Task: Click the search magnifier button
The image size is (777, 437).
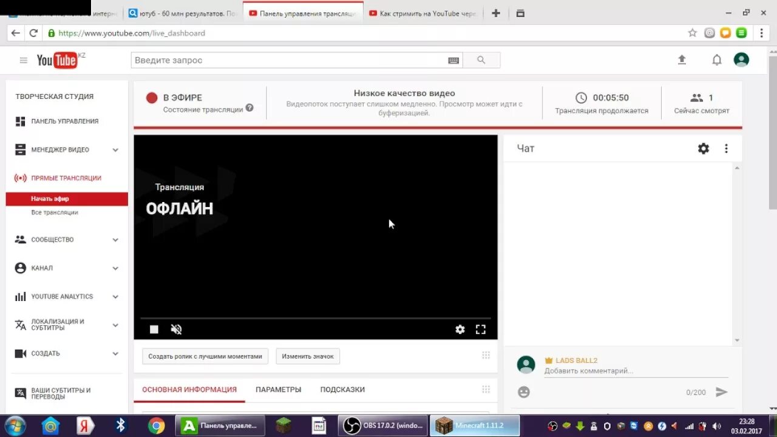Action: point(481,60)
